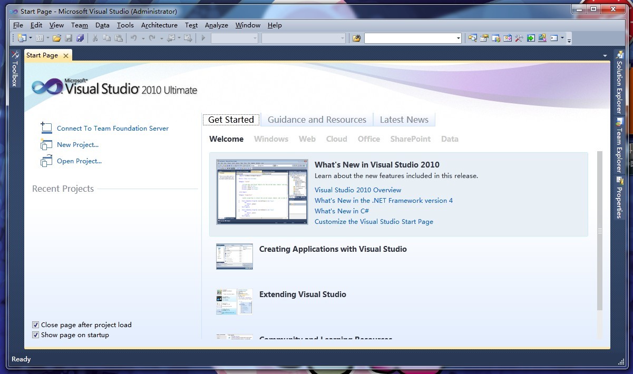Click the Creating Applications with Visual Studio thumbnail
The height and width of the screenshot is (374, 633).
pos(234,257)
